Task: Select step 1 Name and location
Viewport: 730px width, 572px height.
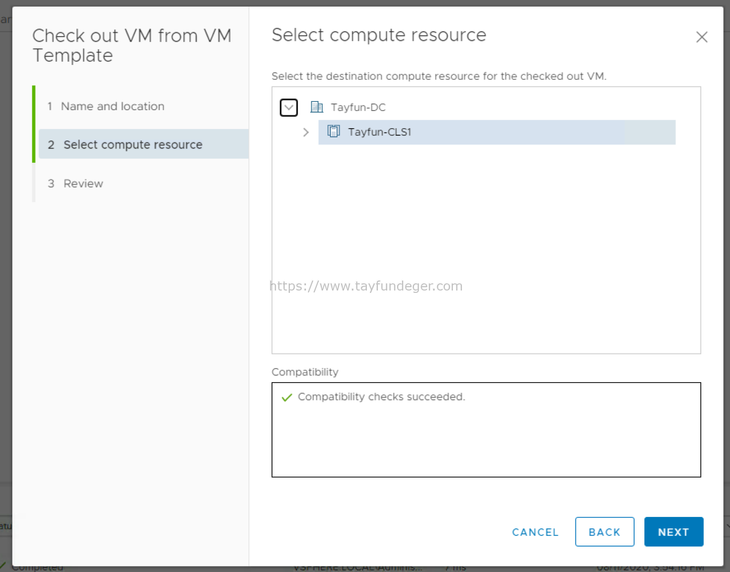Action: (112, 106)
